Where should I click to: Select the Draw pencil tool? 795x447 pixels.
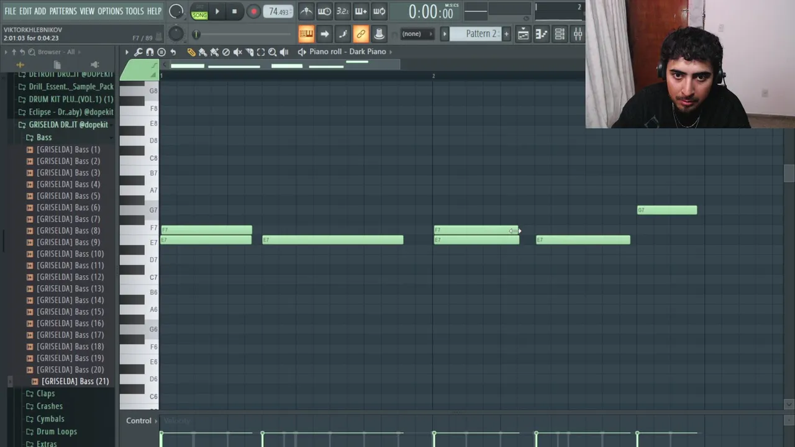tap(191, 52)
